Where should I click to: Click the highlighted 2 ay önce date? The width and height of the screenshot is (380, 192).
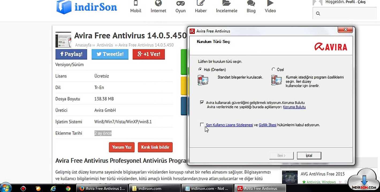point(103,133)
